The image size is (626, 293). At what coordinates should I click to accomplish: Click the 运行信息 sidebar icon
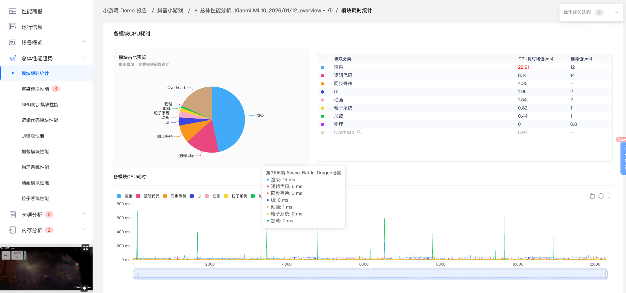[x=13, y=27]
